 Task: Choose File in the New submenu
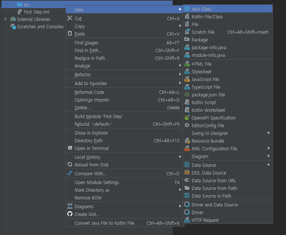click(x=228, y=24)
